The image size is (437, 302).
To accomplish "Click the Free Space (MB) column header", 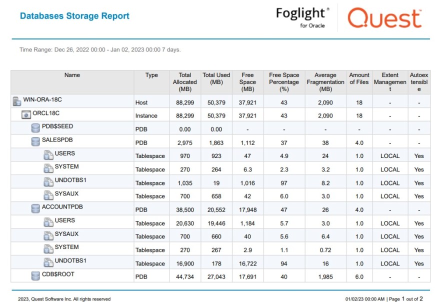I will (247, 82).
